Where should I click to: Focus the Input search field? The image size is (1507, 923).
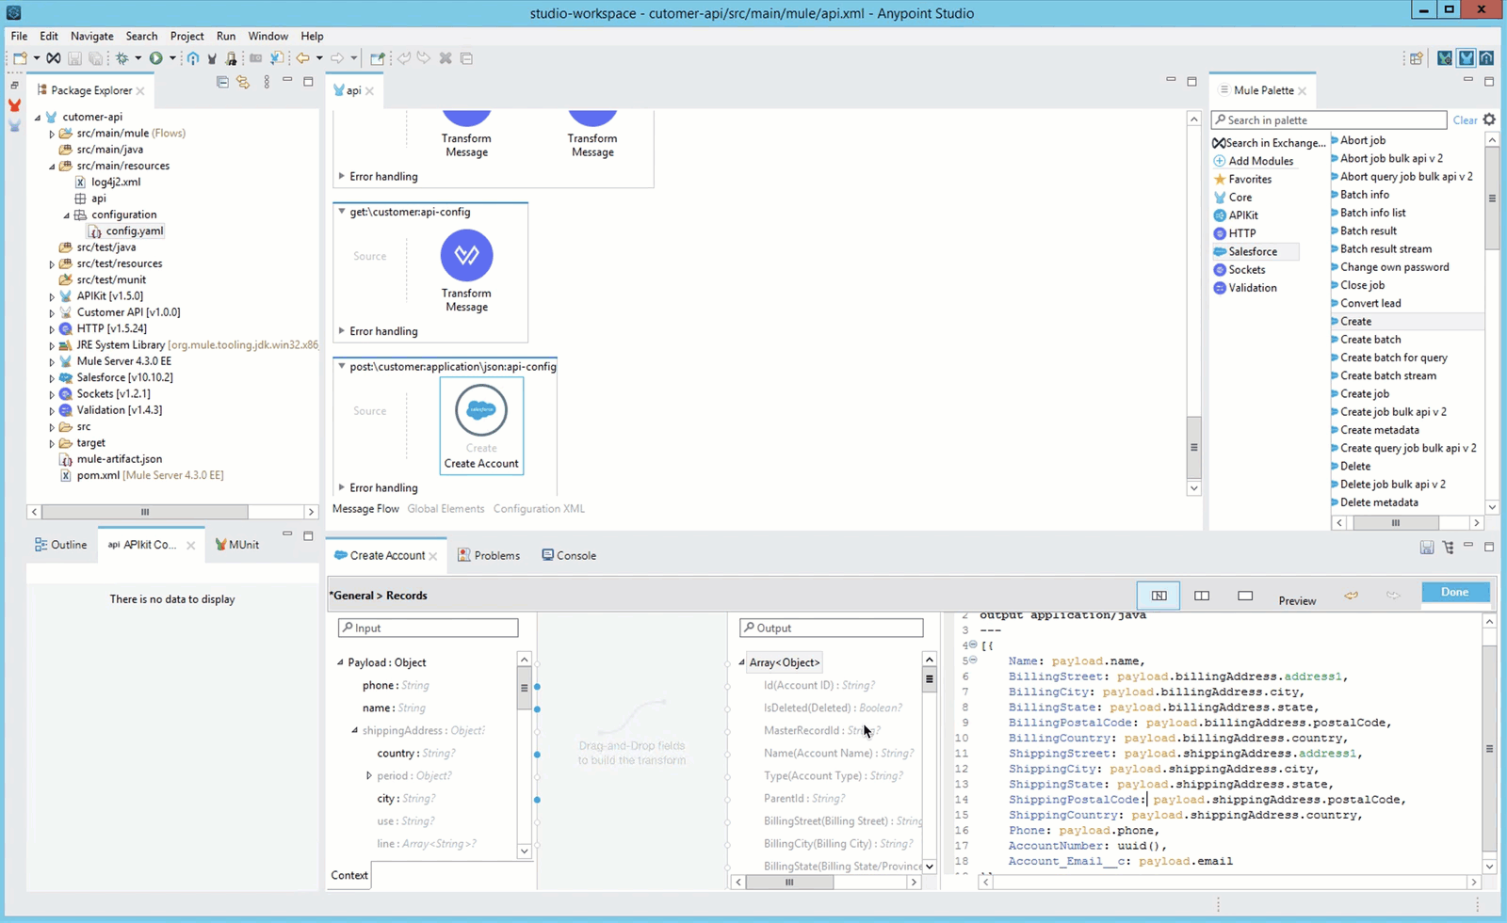(428, 628)
